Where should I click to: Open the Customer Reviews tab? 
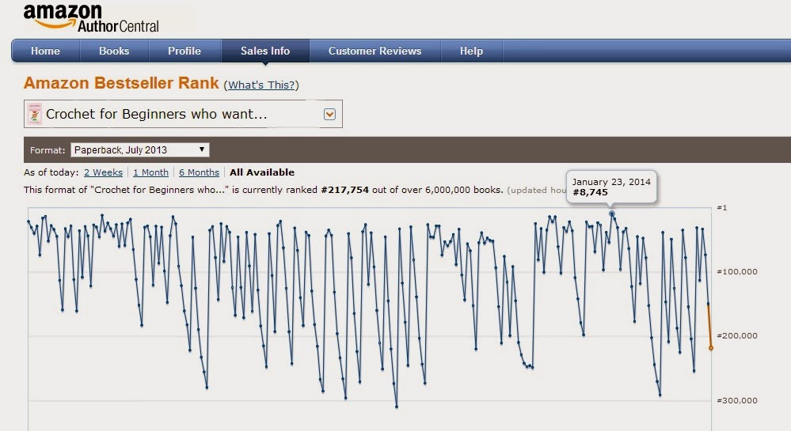tap(375, 51)
